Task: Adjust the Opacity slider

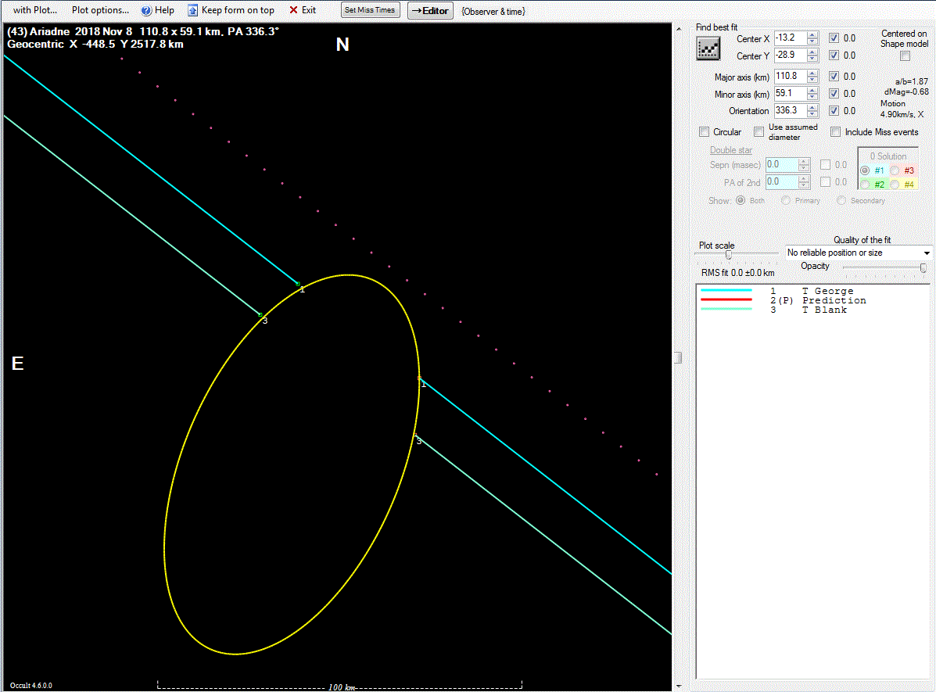Action: tap(923, 268)
